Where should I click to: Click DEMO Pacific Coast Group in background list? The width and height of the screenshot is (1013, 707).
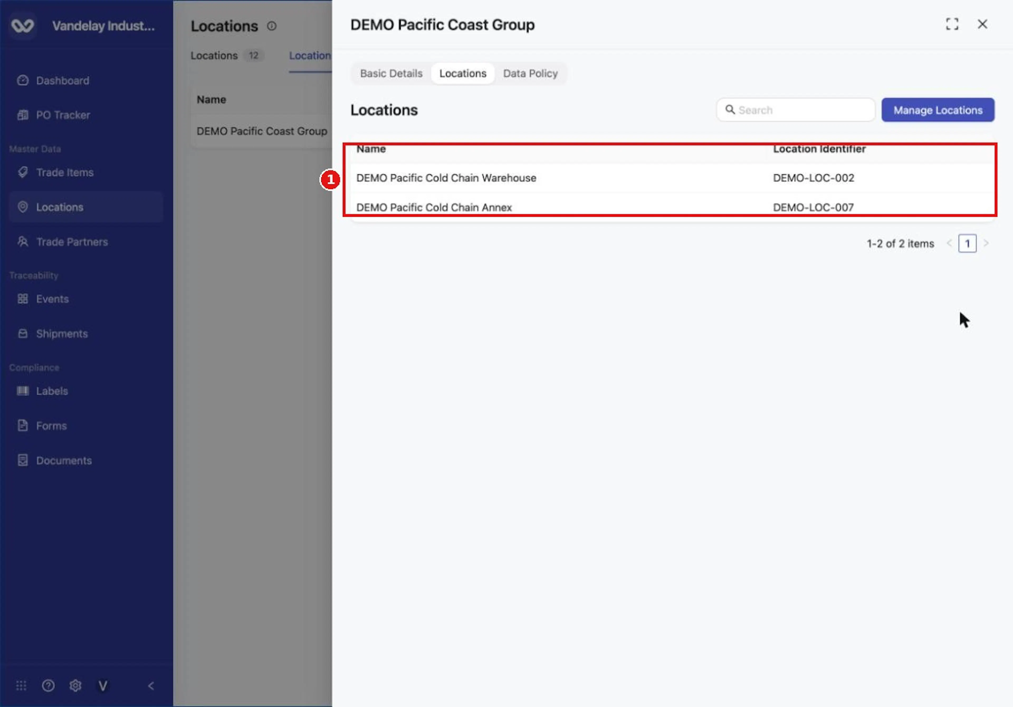point(262,131)
